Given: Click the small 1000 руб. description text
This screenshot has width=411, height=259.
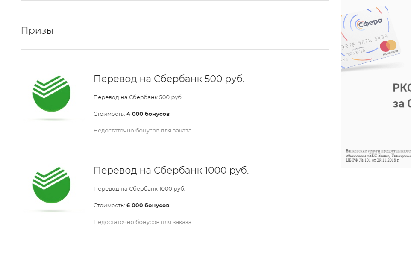Looking at the screenshot, I should (x=139, y=189).
